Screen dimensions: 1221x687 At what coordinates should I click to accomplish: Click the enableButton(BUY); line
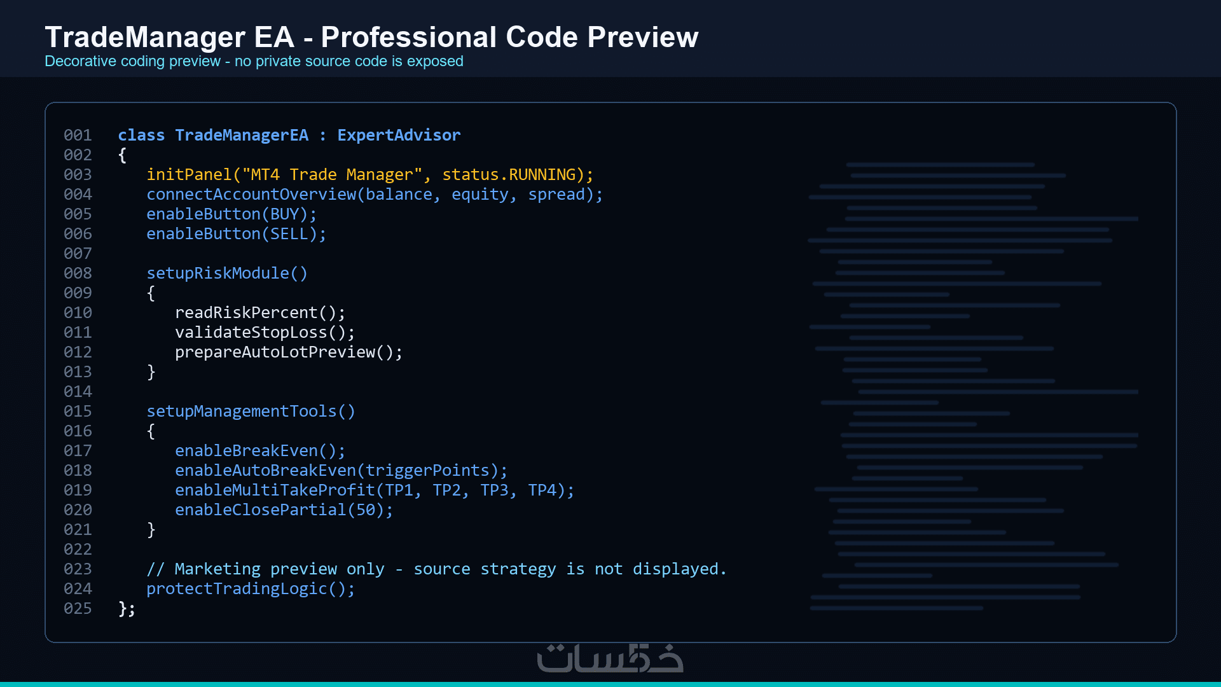(231, 214)
